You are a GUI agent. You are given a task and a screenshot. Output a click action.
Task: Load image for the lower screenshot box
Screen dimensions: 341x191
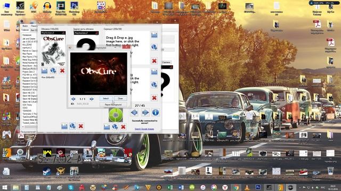click(x=154, y=72)
